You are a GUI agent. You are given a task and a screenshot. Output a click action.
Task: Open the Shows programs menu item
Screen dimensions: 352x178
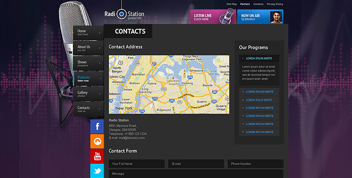point(88,63)
